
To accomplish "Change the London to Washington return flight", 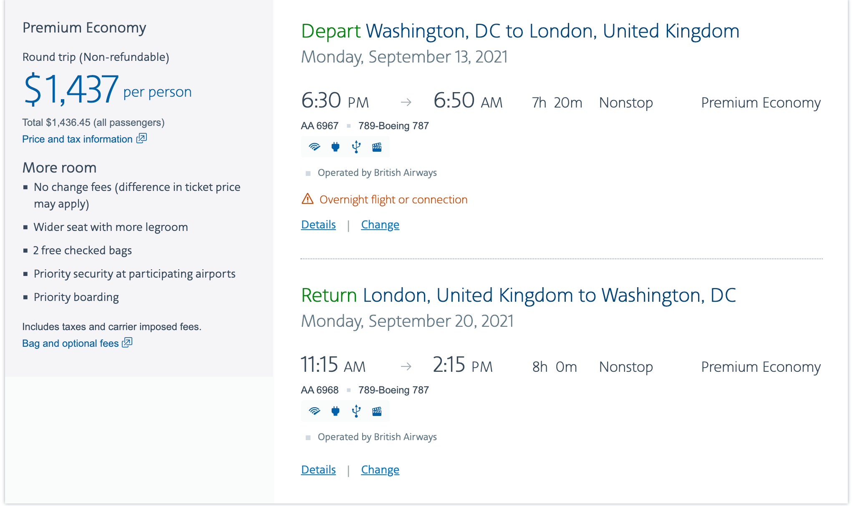I will pos(380,470).
